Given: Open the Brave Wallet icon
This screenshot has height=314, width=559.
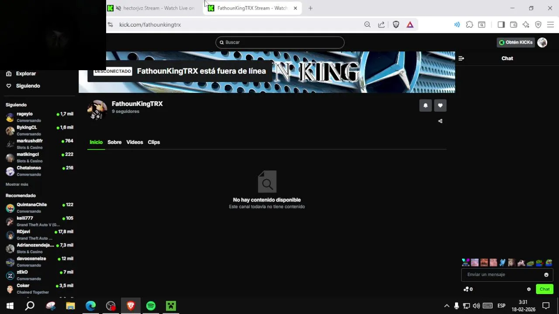Looking at the screenshot, I should [514, 24].
